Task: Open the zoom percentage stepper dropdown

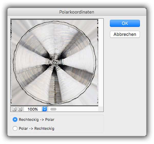Action: pos(45,109)
